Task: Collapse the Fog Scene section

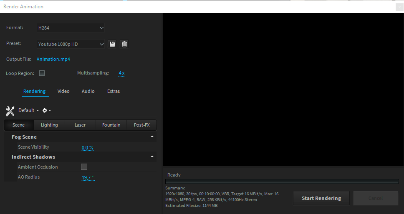Action: (x=152, y=137)
